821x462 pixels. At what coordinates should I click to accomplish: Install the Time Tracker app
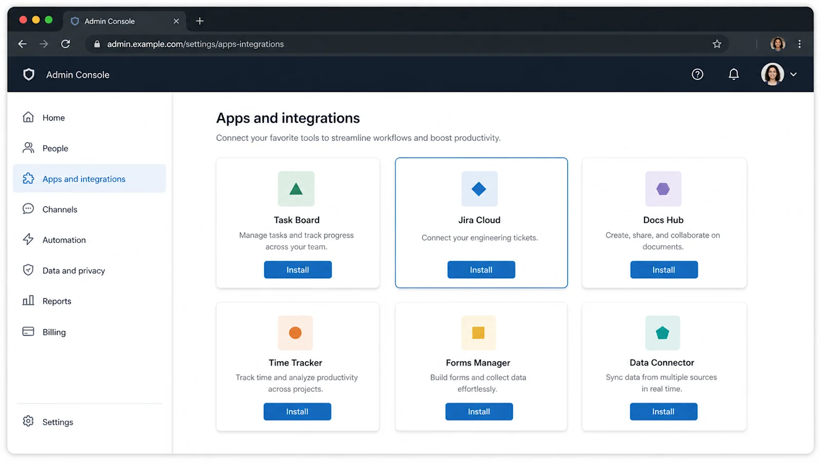tap(297, 411)
